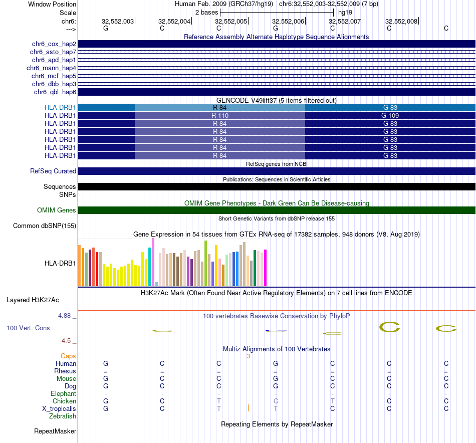
Task: Click the orange Gaps label
Action: coord(68,356)
